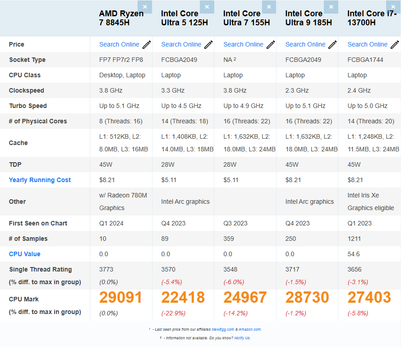This screenshot has height=347, width=401.
Task: Click cores value 14 (Threads: 20)
Action: point(371,121)
